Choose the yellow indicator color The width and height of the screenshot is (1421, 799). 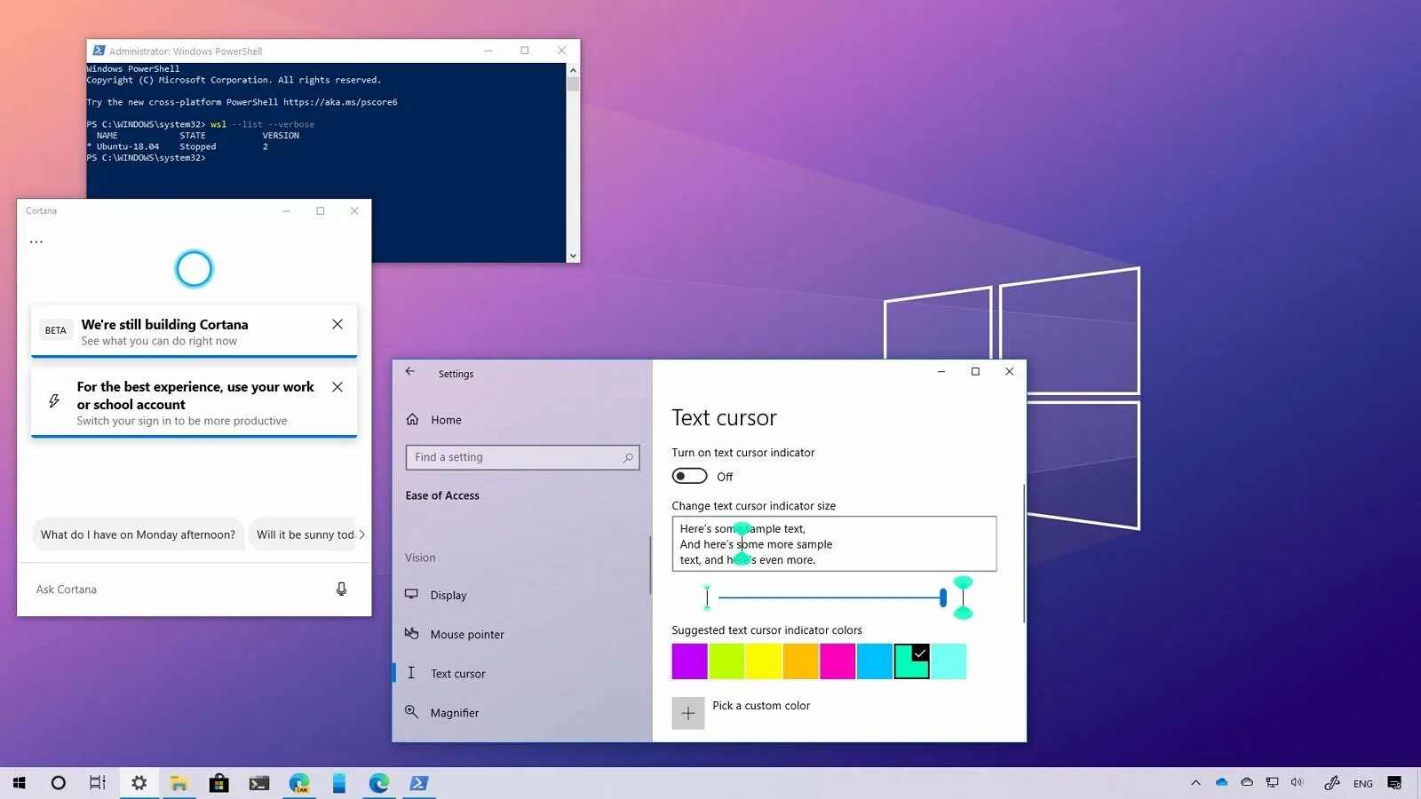point(764,661)
